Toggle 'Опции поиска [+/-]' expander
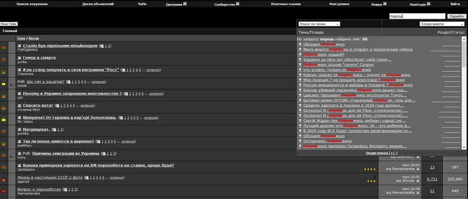 [x=381, y=153]
